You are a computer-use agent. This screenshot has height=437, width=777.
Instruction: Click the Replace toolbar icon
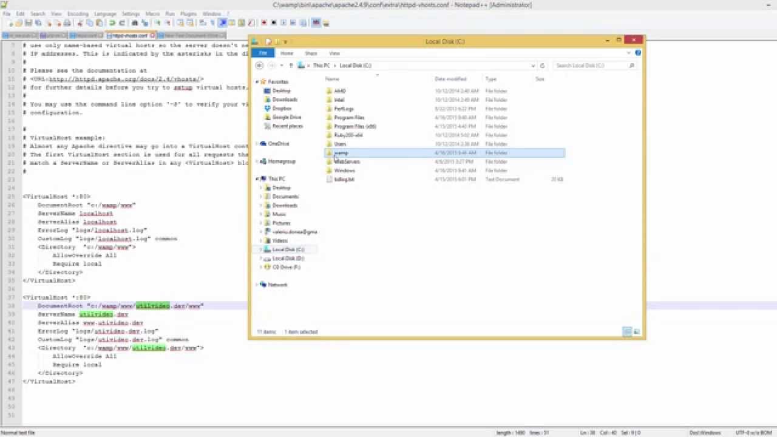click(x=144, y=23)
